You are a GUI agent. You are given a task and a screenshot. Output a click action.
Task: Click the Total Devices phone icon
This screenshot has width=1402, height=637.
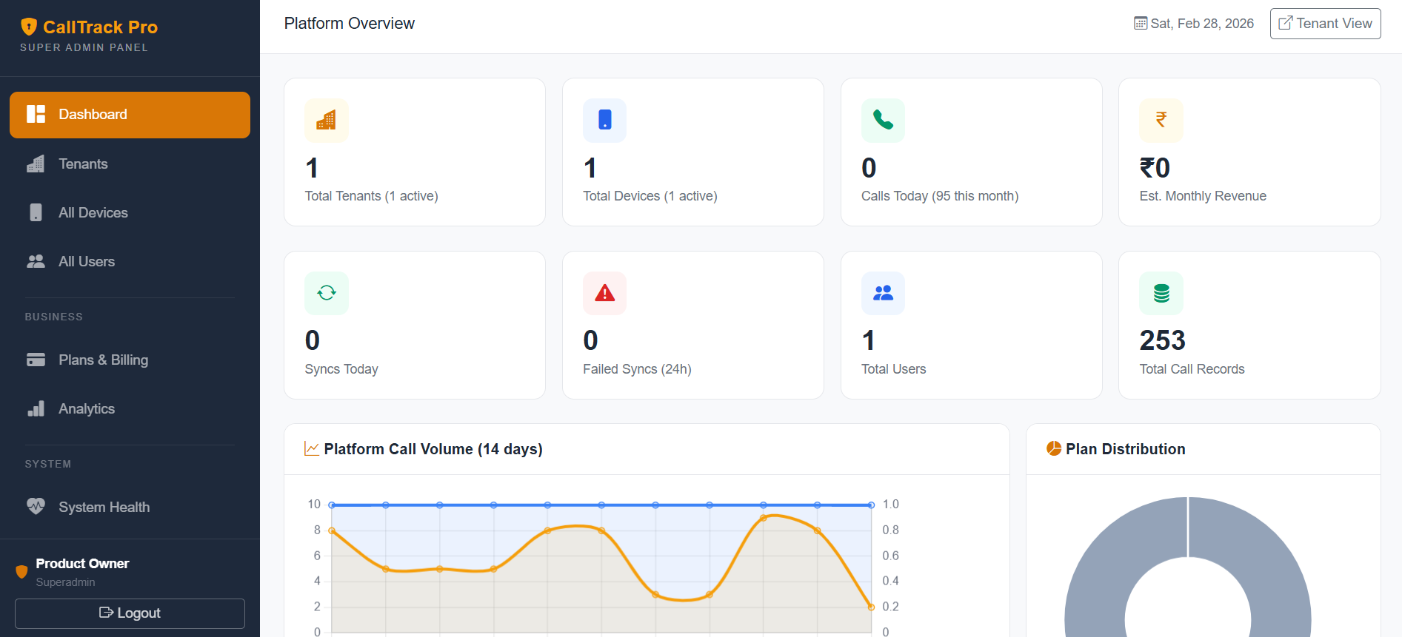tap(605, 121)
